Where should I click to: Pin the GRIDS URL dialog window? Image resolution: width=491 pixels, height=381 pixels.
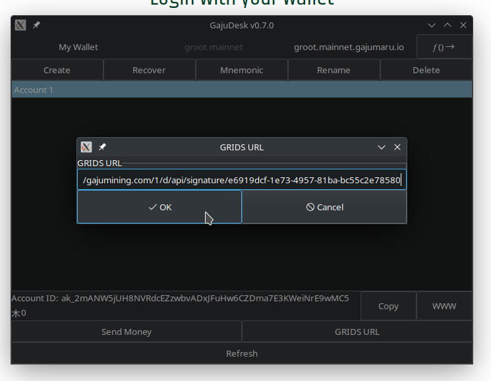pyautogui.click(x=103, y=147)
